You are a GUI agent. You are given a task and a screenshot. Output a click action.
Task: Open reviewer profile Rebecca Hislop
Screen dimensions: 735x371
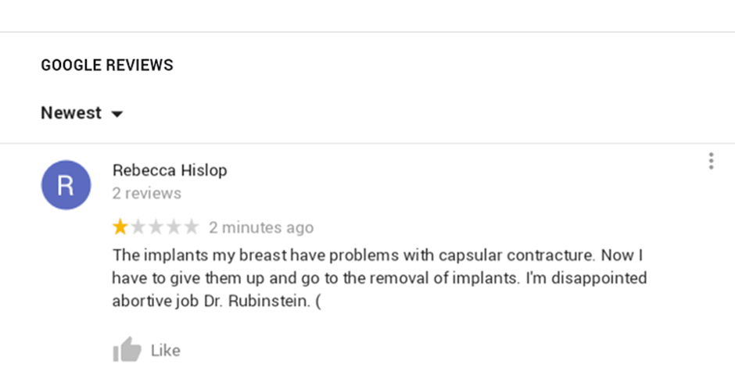click(x=170, y=170)
